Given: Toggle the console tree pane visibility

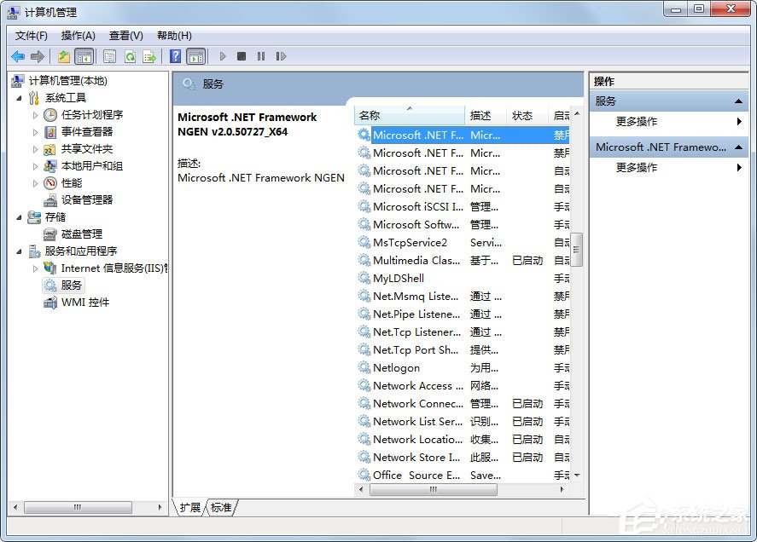Looking at the screenshot, I should [x=83, y=56].
